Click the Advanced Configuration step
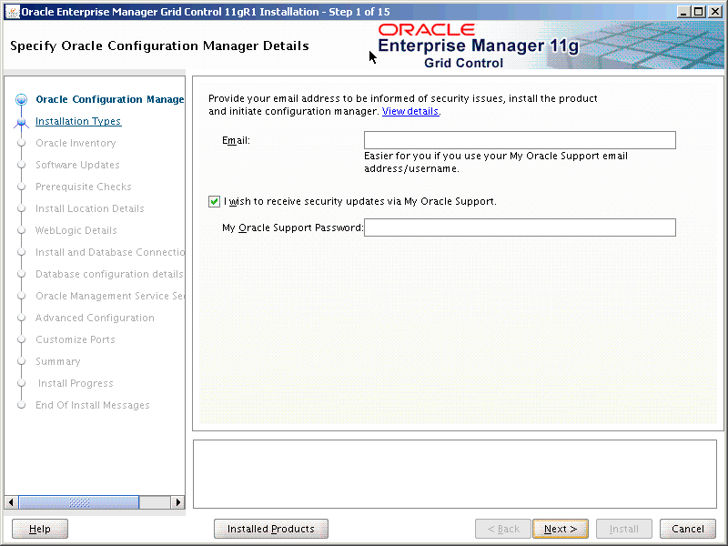 coord(96,318)
